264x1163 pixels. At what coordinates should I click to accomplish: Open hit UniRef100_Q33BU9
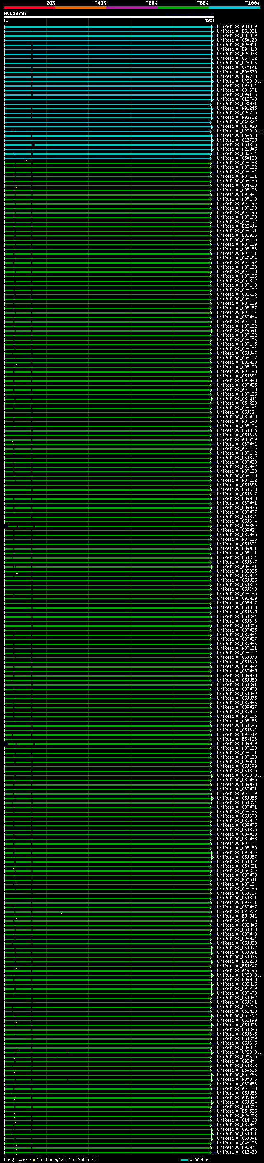click(236, 35)
